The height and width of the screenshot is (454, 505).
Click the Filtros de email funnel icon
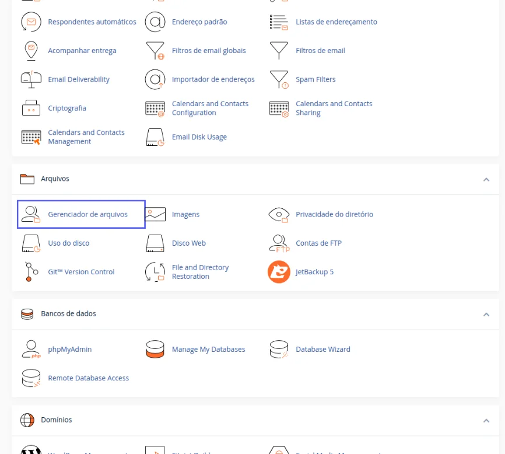coord(279,51)
